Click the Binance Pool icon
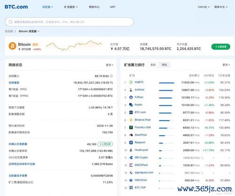Image resolution: width=235 pixels, height=196 pixels. [131, 120]
